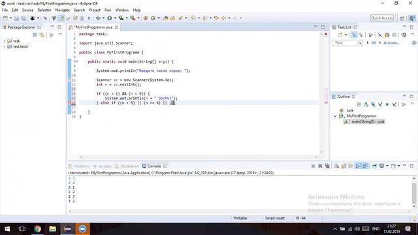Viewport: 418px width, 235px height.
Task: Click the Remove Launch icon in Console
Action: pyautogui.click(x=320, y=166)
